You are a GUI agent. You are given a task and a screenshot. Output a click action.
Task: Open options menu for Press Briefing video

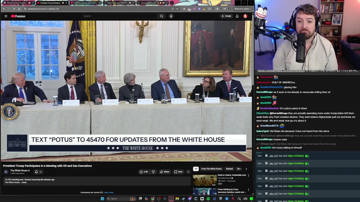point(248,190)
